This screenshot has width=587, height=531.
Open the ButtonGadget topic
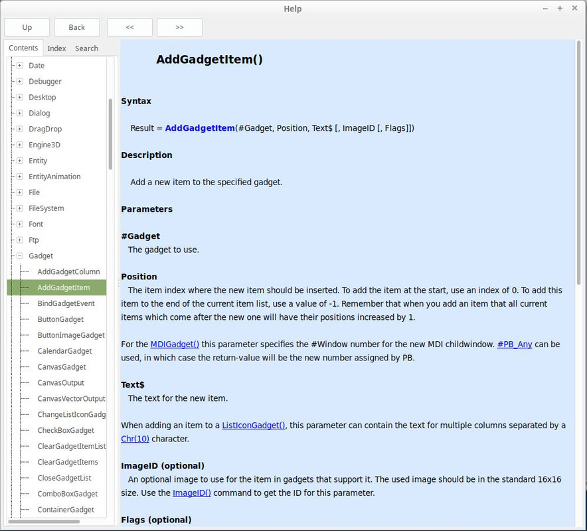[60, 319]
